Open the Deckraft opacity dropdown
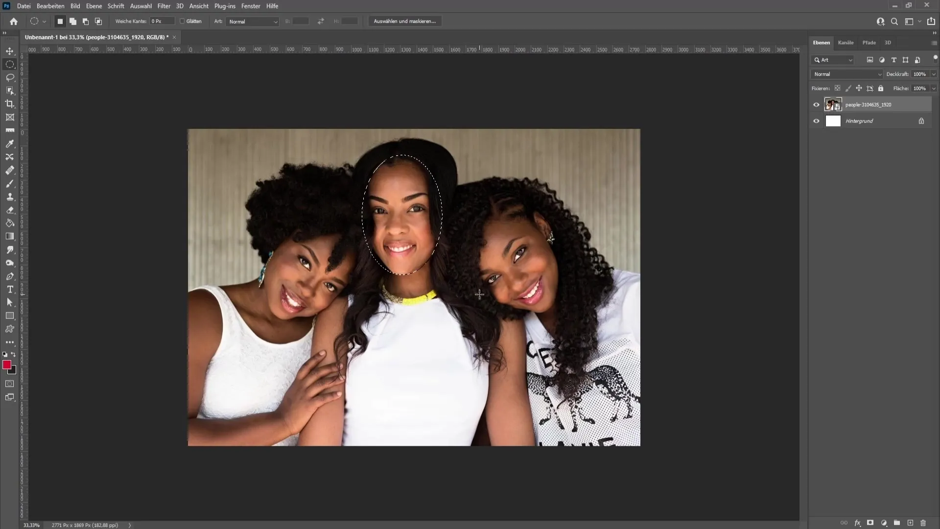940x529 pixels. 934,73
